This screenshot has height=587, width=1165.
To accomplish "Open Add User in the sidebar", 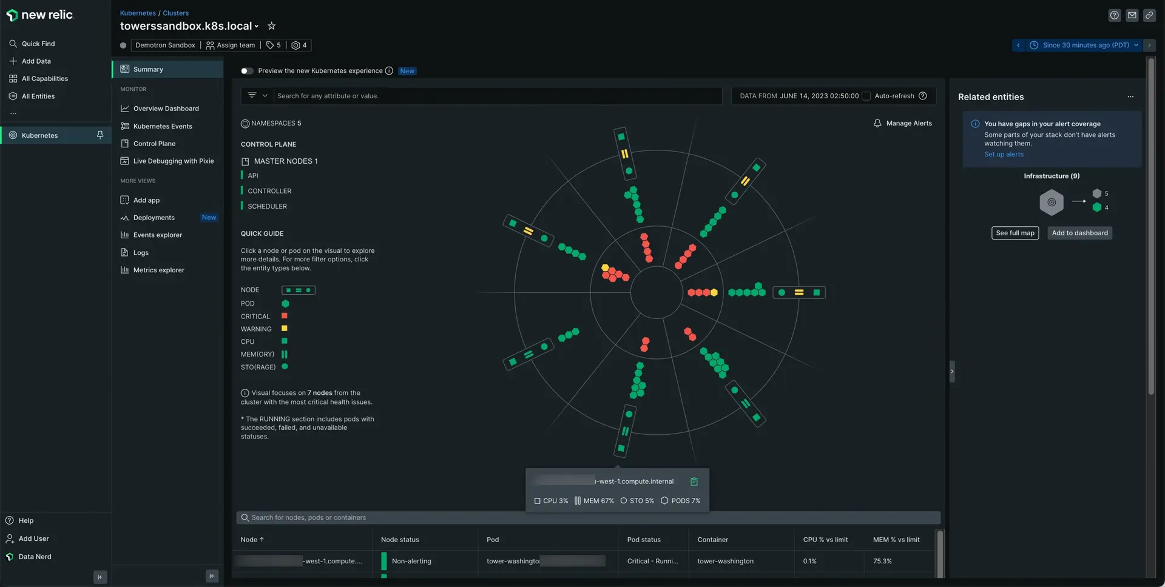I will 27,539.
